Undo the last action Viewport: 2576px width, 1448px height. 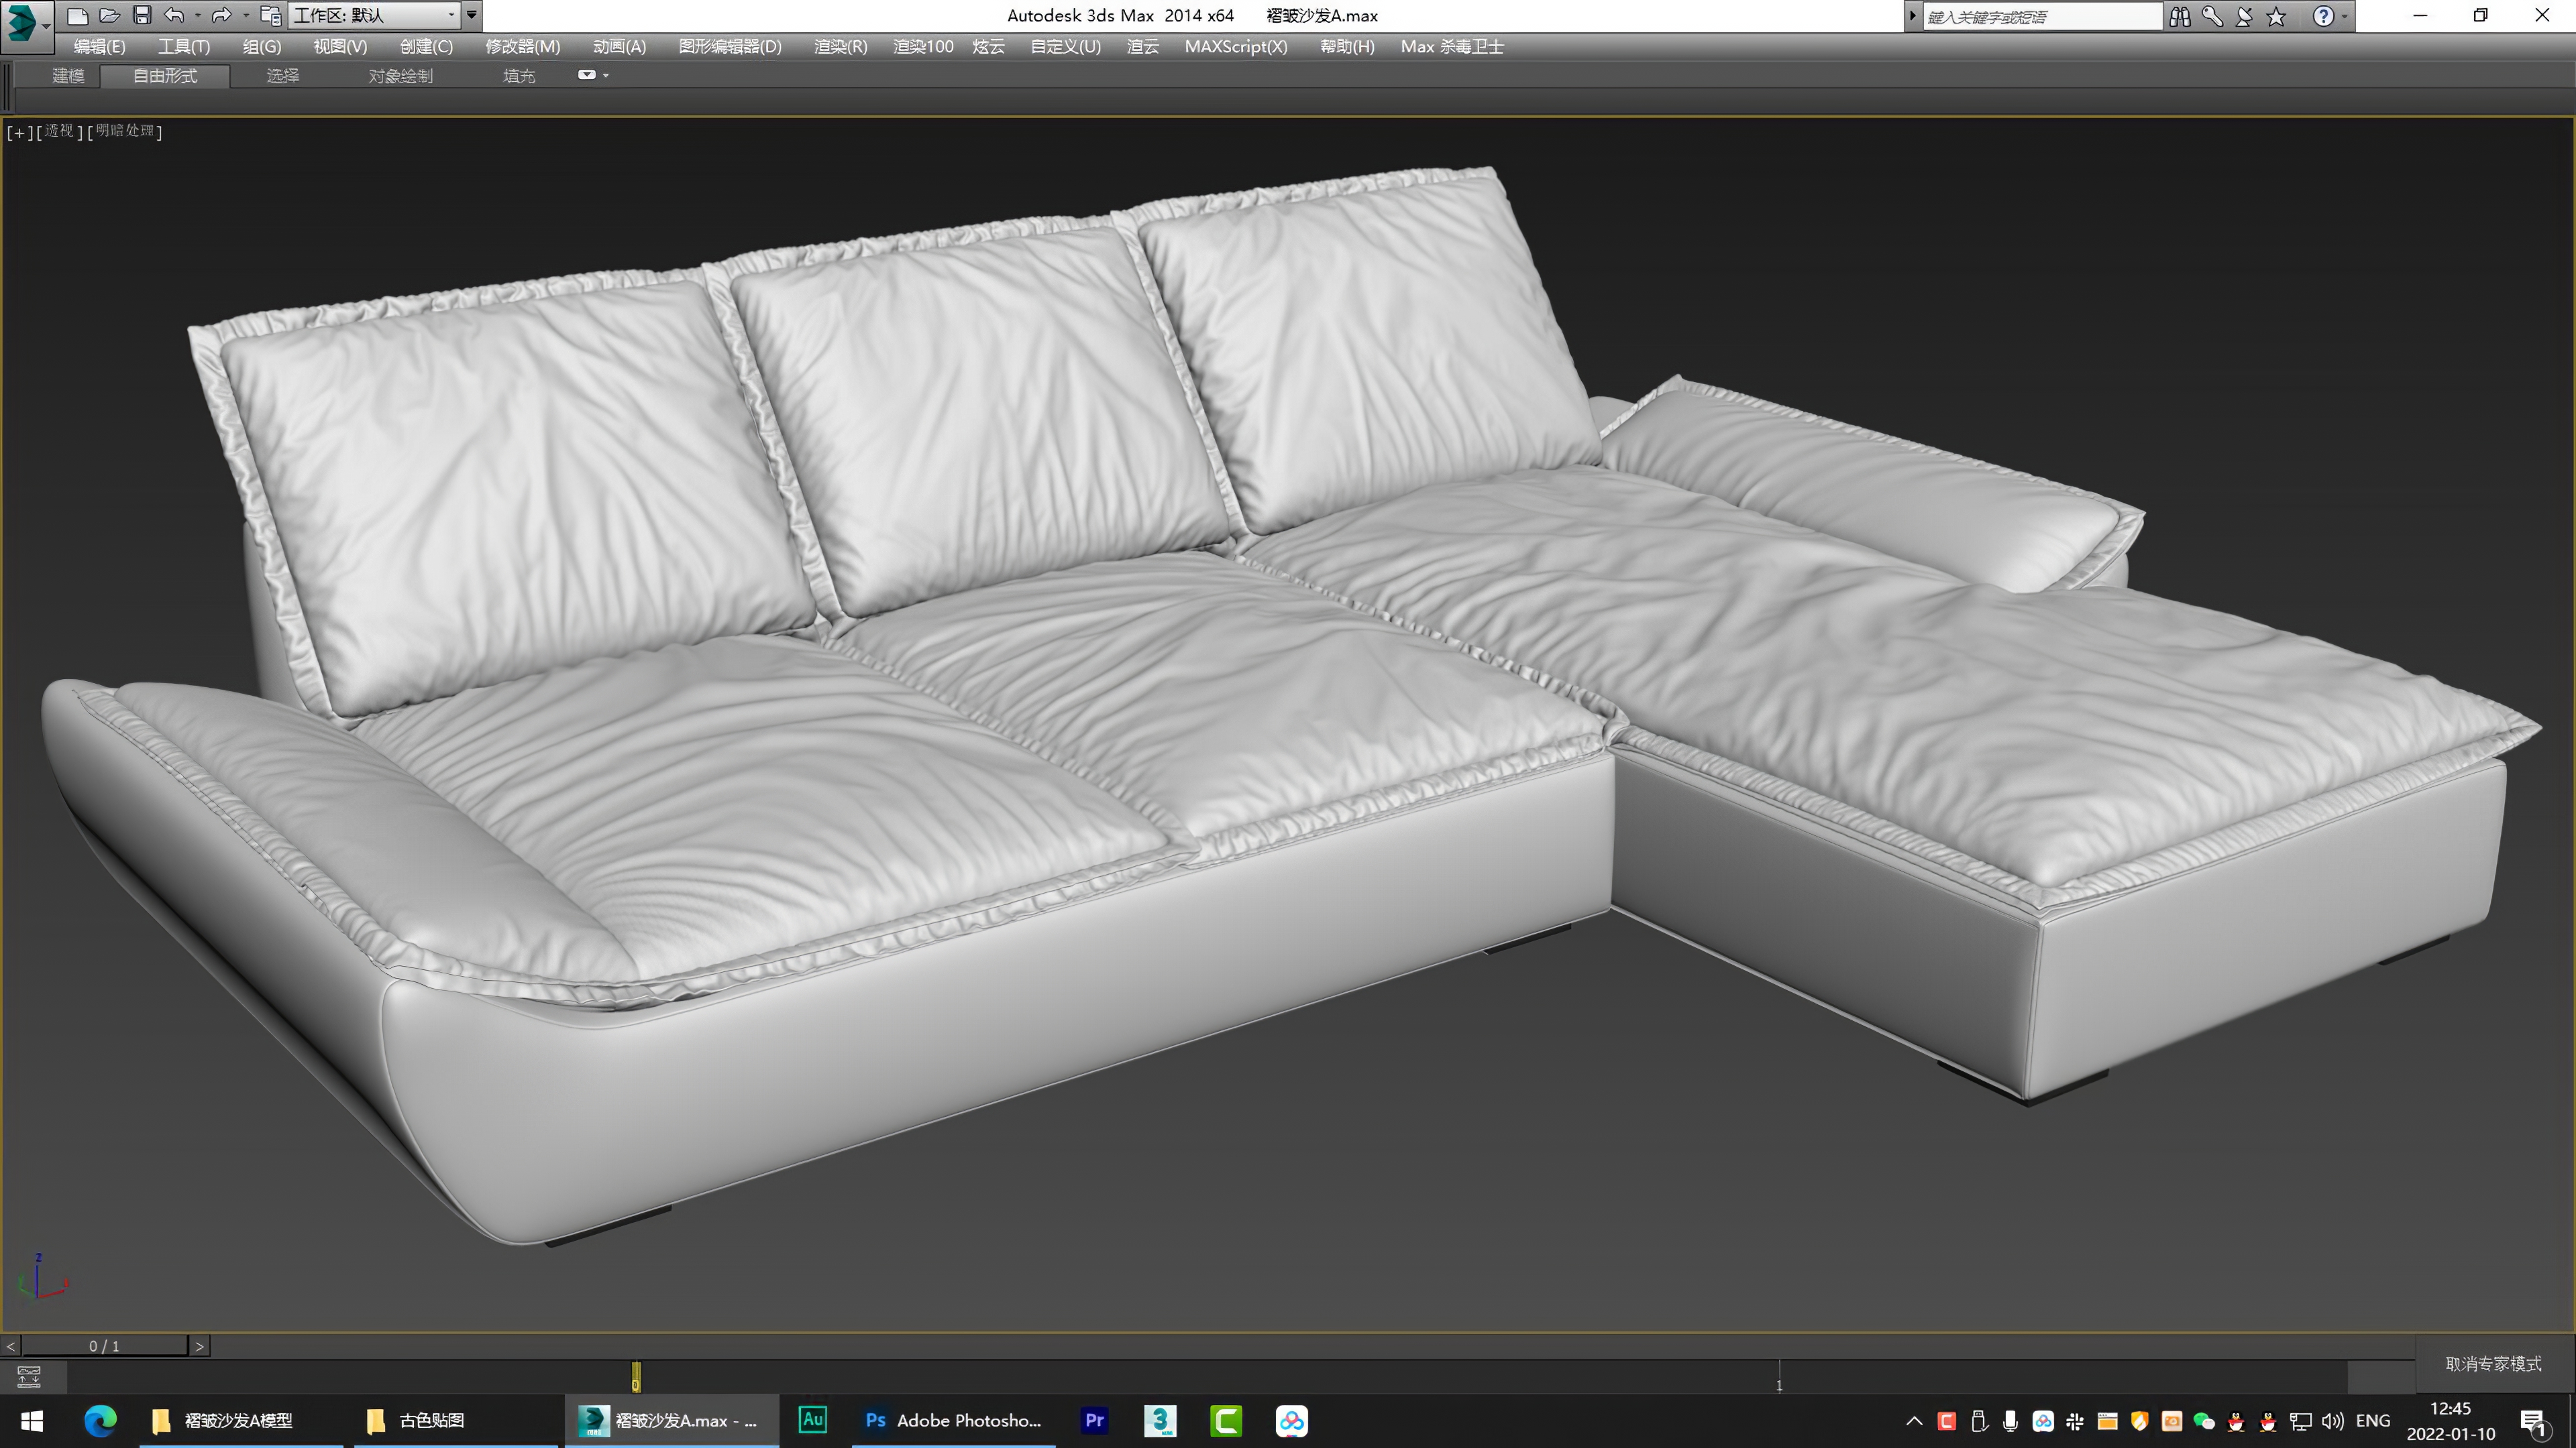click(174, 15)
